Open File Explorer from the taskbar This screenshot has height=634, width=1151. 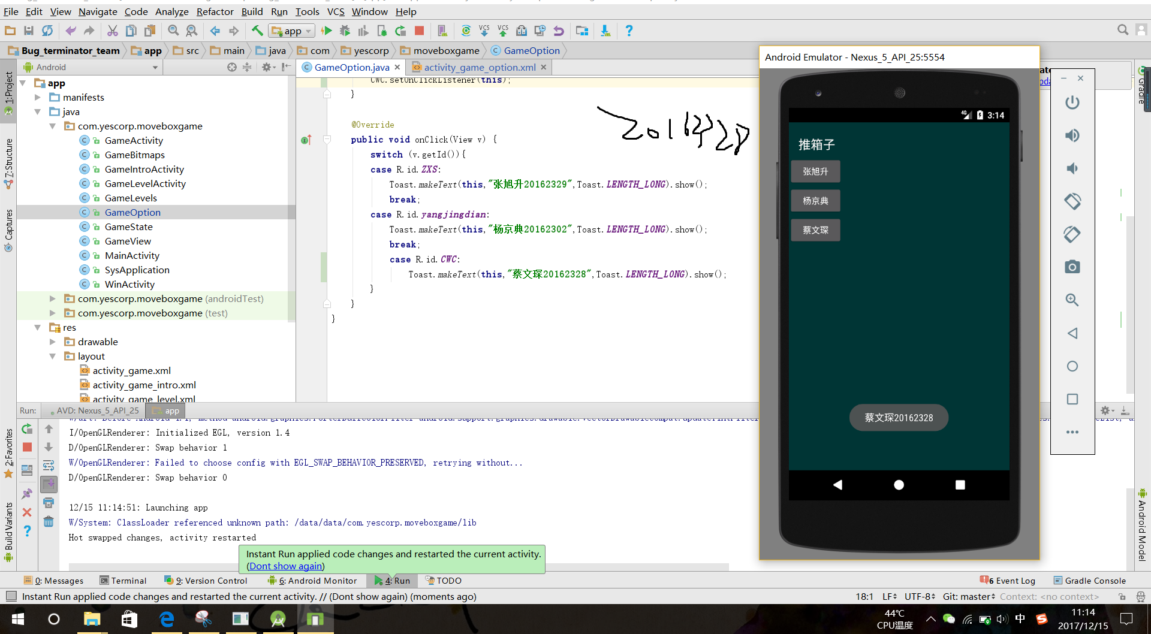click(91, 619)
